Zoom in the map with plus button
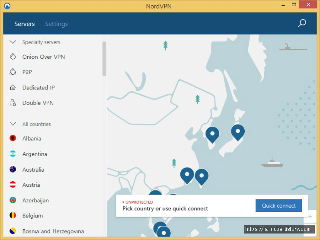The image size is (320, 240). 310,217
